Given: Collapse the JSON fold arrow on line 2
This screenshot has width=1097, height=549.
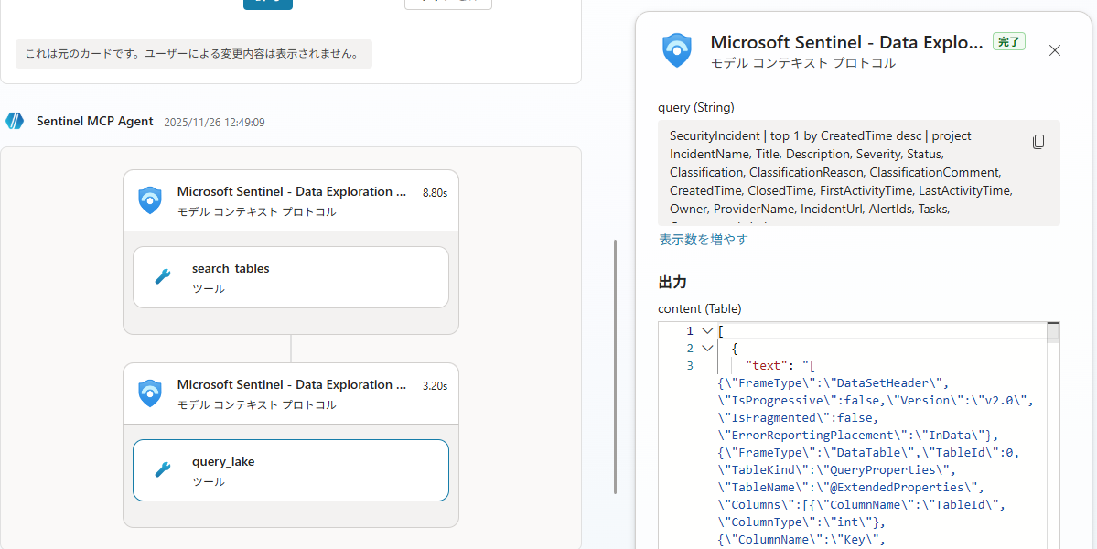Looking at the screenshot, I should [x=706, y=349].
